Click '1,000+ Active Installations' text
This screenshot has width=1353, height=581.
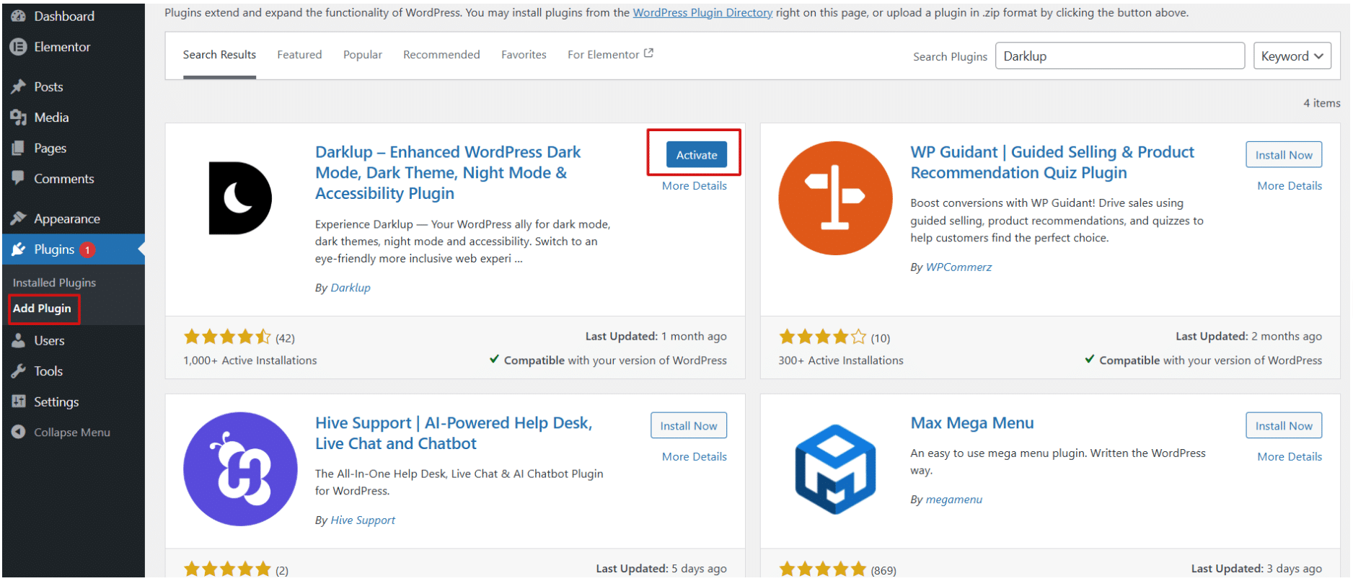pyautogui.click(x=250, y=360)
